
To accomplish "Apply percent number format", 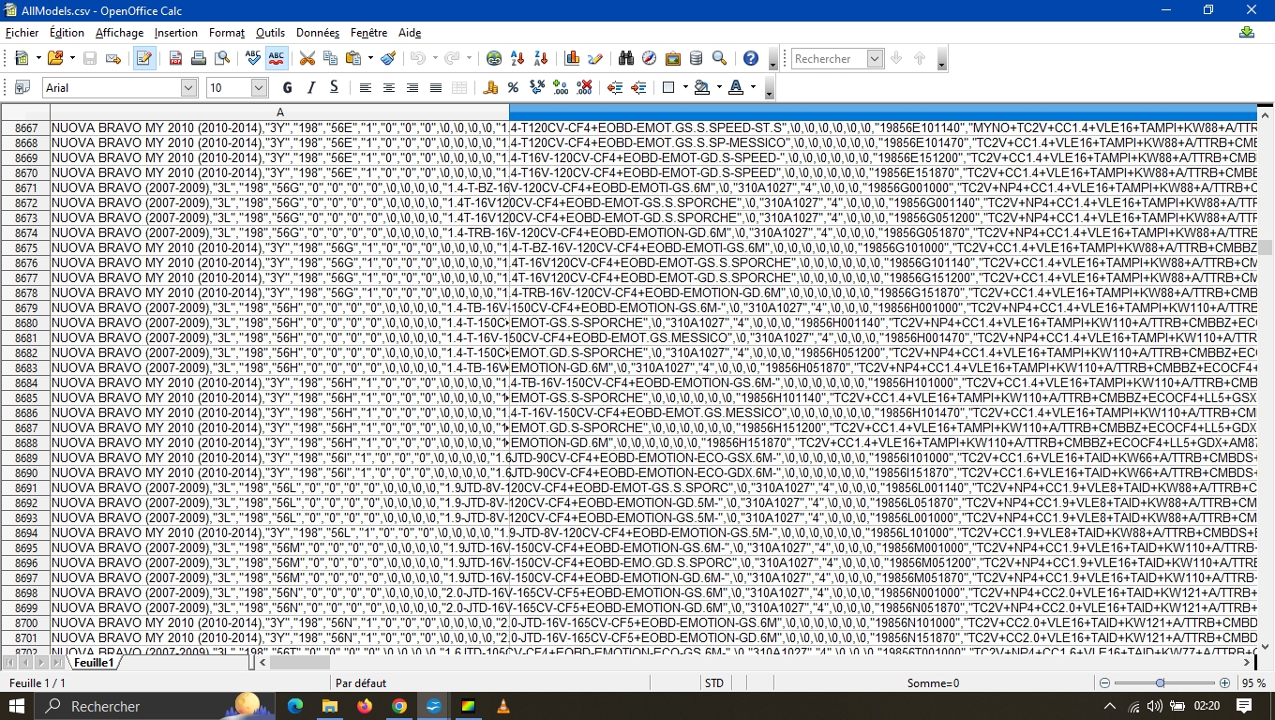I will [513, 87].
